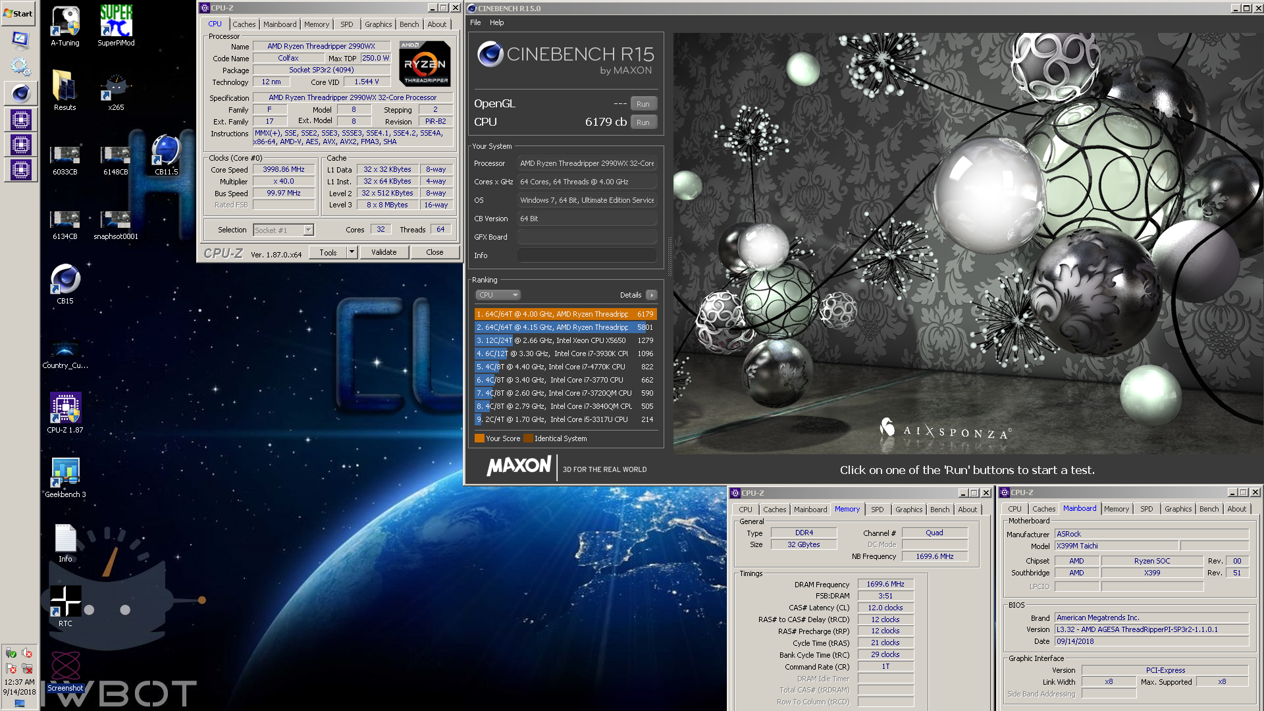Launch the RTC desktop shortcut

65,606
